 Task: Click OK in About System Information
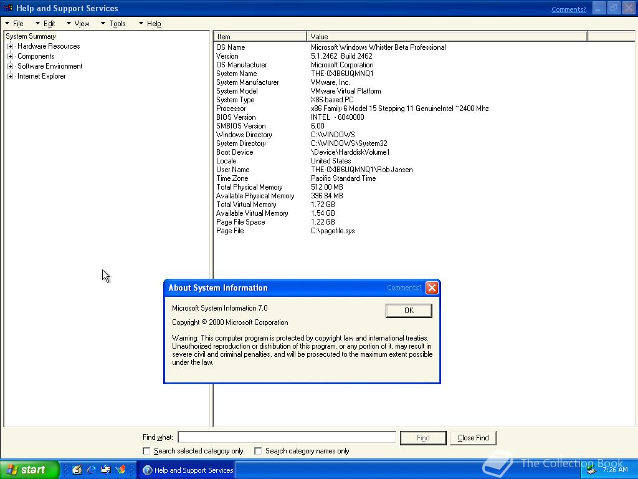[409, 311]
